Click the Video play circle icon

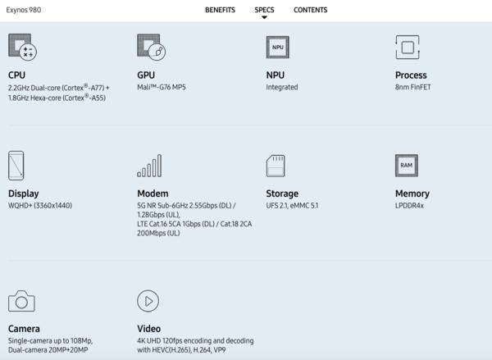pyautogui.click(x=148, y=301)
